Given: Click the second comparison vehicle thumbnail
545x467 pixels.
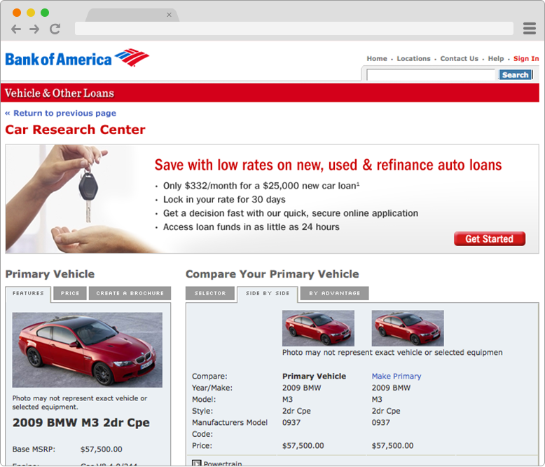Looking at the screenshot, I should pos(408,327).
